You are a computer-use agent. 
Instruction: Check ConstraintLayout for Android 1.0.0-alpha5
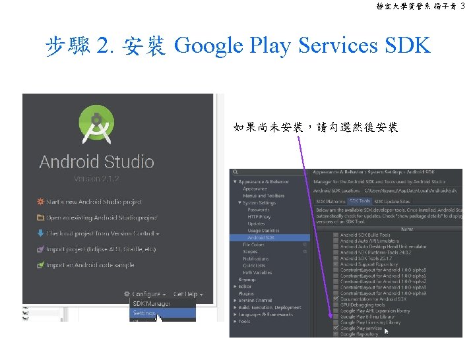336,270
